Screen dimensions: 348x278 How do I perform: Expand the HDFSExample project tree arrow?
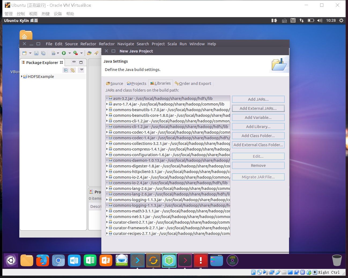(x=22, y=76)
